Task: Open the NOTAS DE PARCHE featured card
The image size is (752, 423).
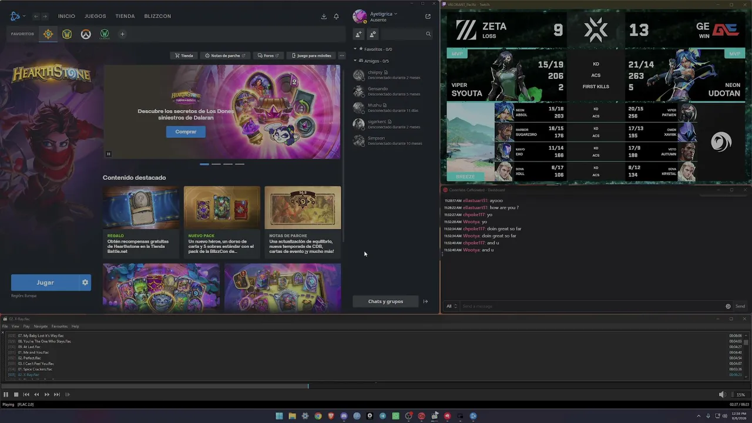Action: point(303,222)
